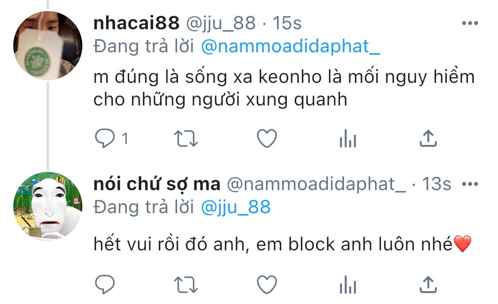Like the 'hết vui rồi' tweet
This screenshot has width=498, height=304.
click(x=267, y=284)
